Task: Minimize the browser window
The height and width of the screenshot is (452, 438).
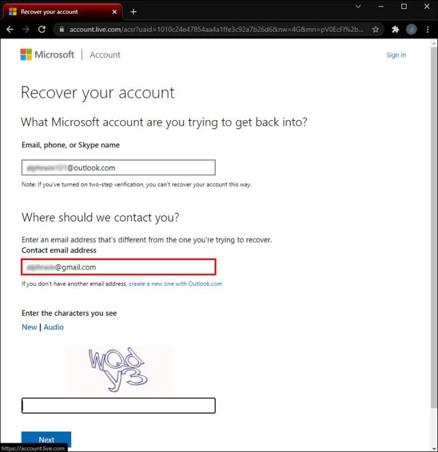Action: [381, 6]
